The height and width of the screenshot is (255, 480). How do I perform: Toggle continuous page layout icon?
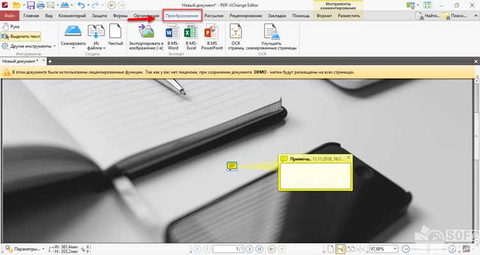[x=340, y=249]
